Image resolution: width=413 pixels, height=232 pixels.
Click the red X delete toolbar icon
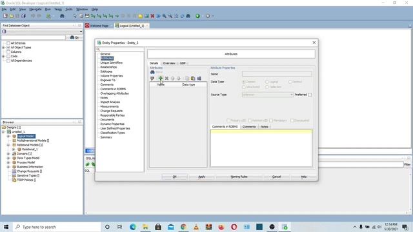(152, 16)
